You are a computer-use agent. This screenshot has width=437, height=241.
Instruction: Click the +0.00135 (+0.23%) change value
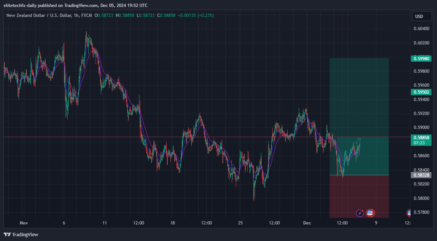[196, 15]
